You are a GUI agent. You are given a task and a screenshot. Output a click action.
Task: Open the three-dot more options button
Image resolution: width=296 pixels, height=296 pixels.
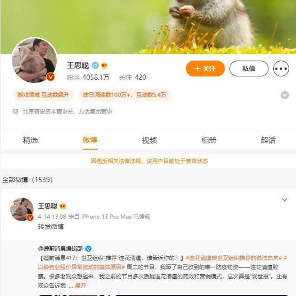(281, 68)
